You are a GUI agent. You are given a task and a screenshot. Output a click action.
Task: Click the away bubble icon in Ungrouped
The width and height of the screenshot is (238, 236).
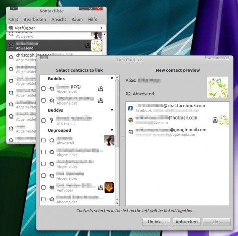52,140
